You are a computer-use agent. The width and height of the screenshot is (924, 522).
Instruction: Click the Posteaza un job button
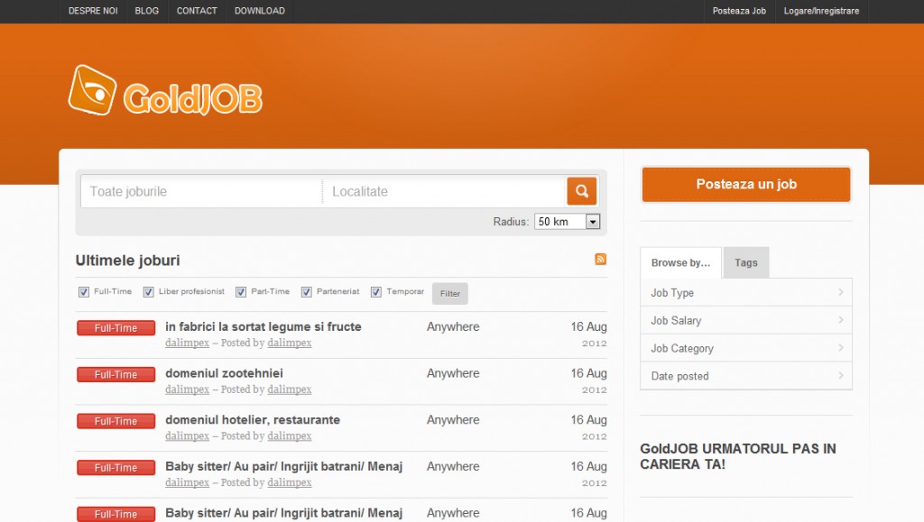coord(746,184)
